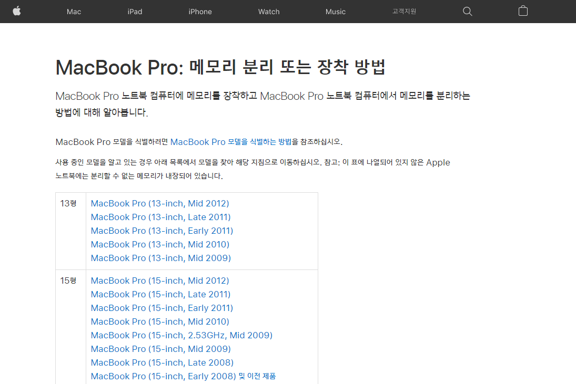Open the iPhone menu item
This screenshot has height=384, width=576.
point(200,12)
